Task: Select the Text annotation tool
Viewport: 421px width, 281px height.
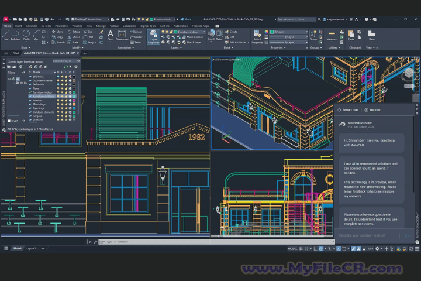Action: tap(111, 36)
